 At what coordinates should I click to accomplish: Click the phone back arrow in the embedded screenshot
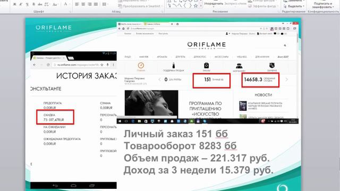pyautogui.click(x=55, y=186)
